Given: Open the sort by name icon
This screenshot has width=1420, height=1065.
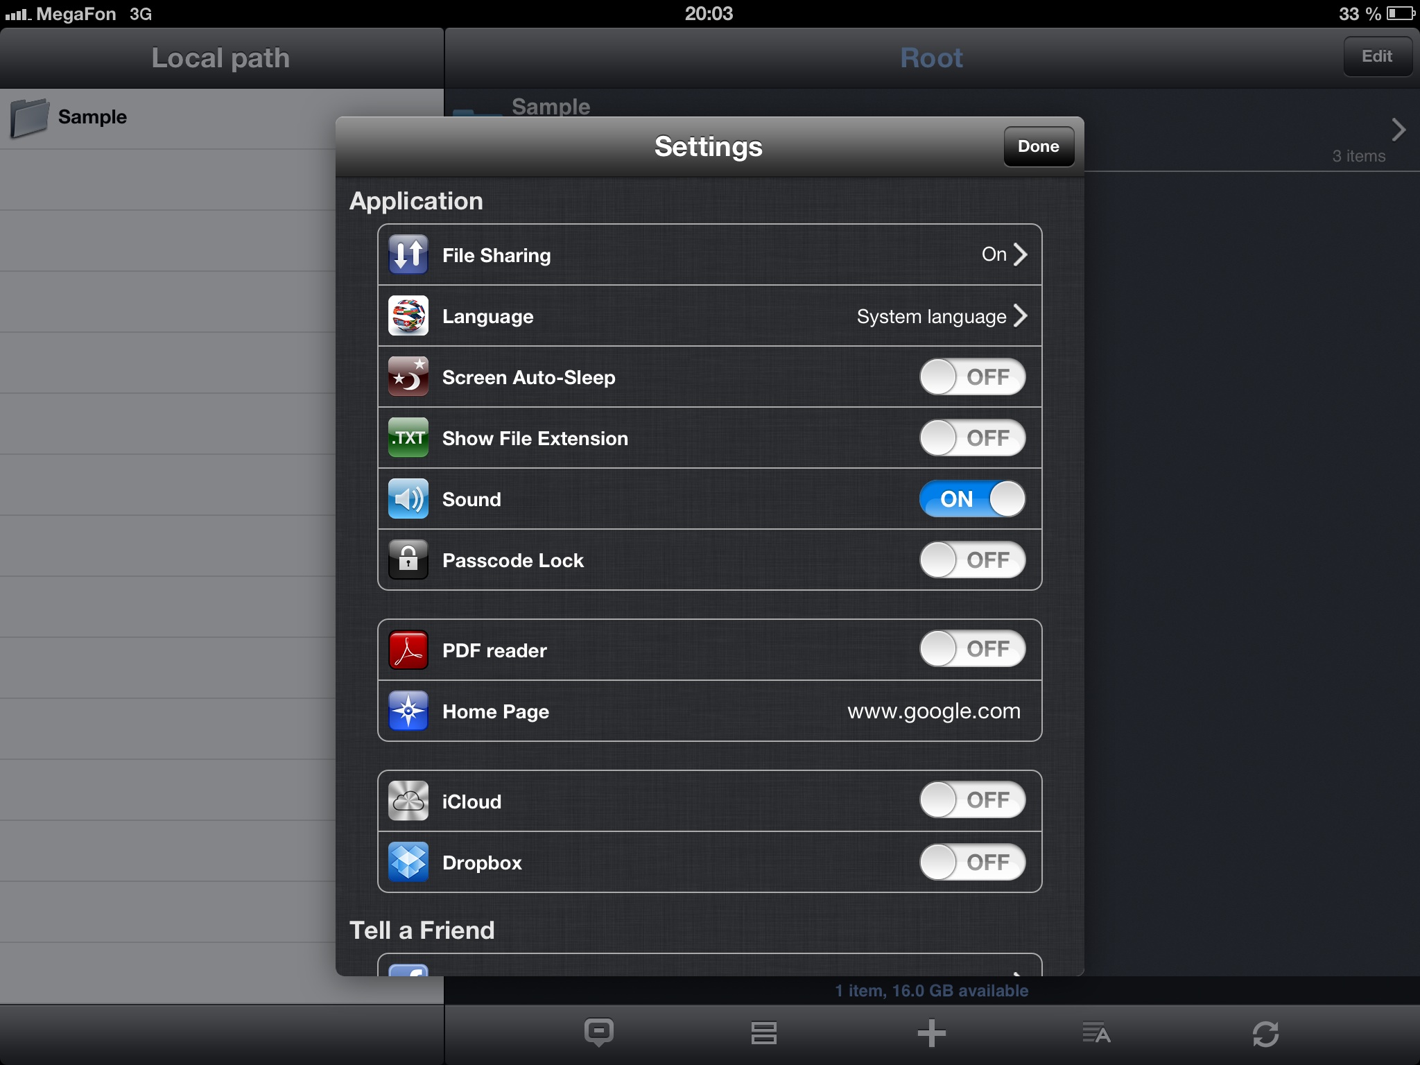Looking at the screenshot, I should (1096, 1033).
